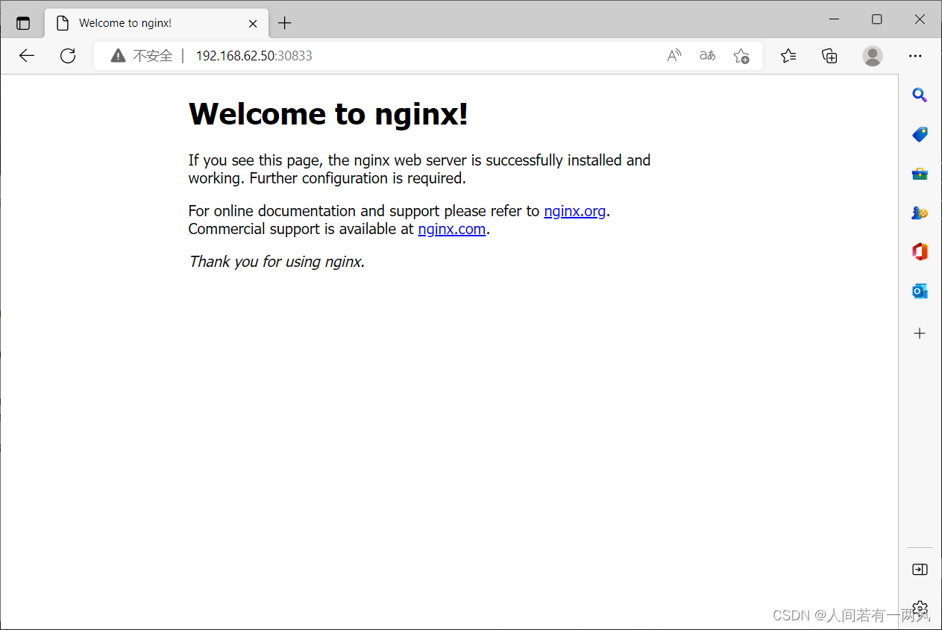The height and width of the screenshot is (630, 942).
Task: Open sidebar Shopping tag icon
Action: [920, 134]
